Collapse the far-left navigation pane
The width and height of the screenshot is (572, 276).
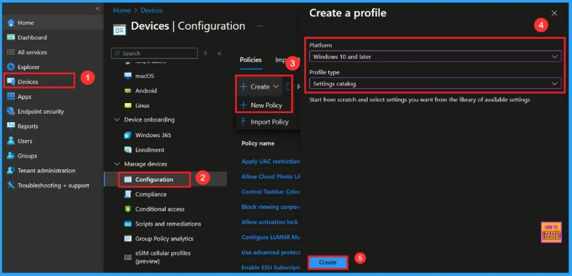click(97, 8)
